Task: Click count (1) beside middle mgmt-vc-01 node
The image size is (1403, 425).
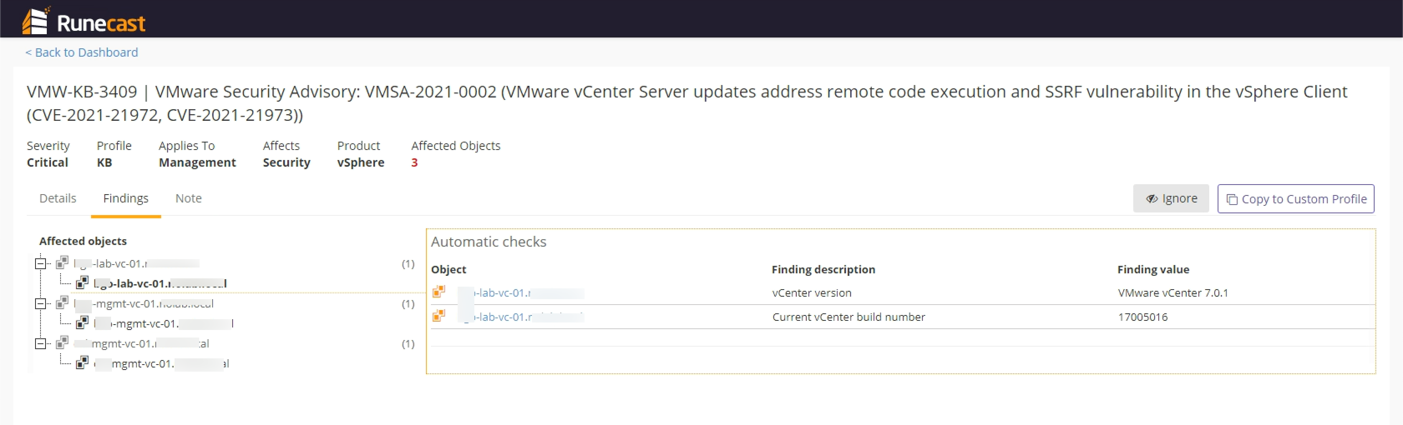Action: 408,304
